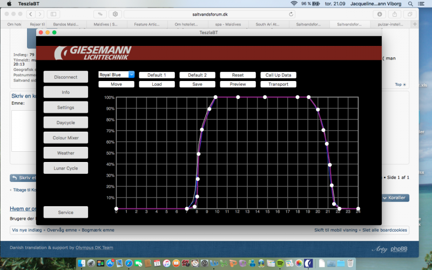Open the Koraller forum jump dropdown
Screen dimensions: 432x270
pyautogui.click(x=395, y=198)
